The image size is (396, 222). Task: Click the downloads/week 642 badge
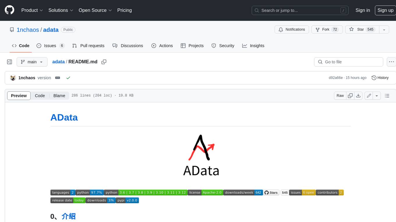(243, 192)
